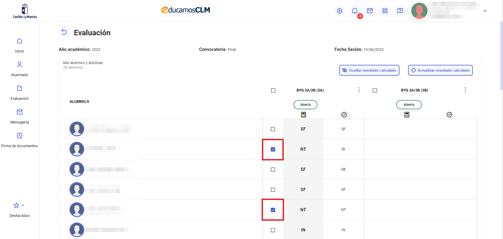The width and height of the screenshot is (503, 239).
Task: Click the user profile avatar
Action: (419, 11)
